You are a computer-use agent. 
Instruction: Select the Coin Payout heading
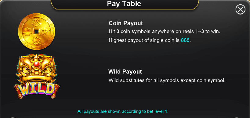coord(126,23)
